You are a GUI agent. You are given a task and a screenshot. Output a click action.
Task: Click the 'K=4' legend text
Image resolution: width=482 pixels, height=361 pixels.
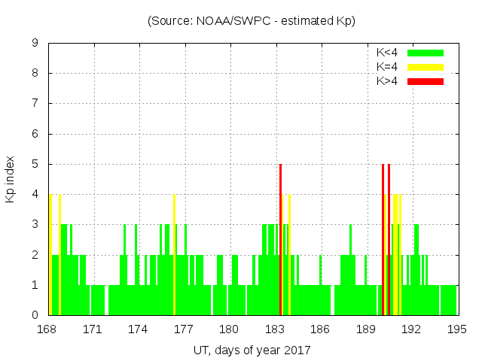pyautogui.click(x=387, y=67)
